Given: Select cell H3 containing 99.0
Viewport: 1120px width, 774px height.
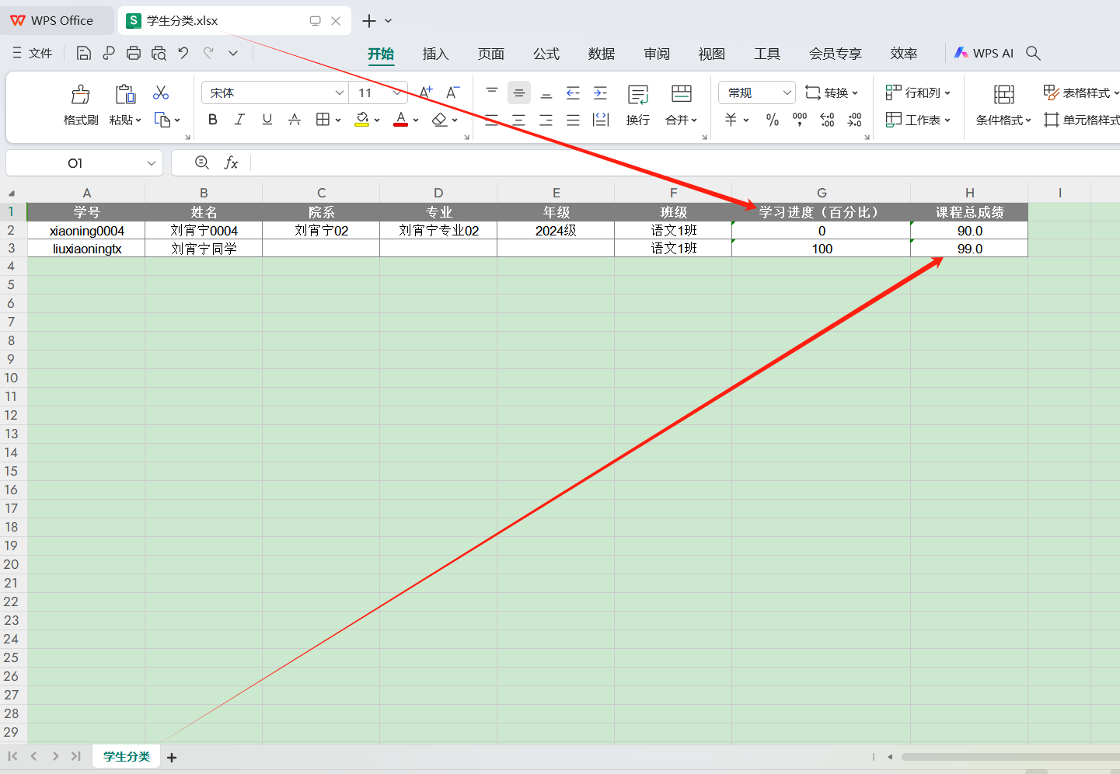Looking at the screenshot, I should pos(968,249).
